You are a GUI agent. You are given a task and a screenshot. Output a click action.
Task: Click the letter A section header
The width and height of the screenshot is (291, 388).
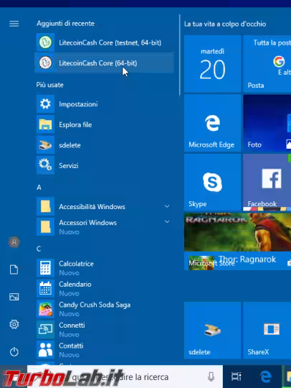click(x=39, y=188)
